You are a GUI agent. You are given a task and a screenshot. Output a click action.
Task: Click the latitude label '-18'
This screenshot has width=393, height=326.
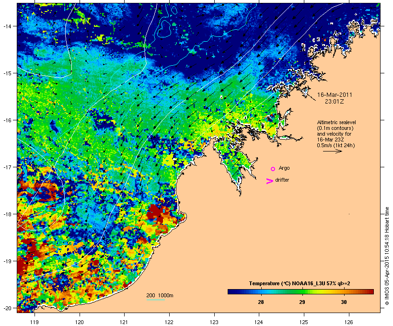[7, 214]
